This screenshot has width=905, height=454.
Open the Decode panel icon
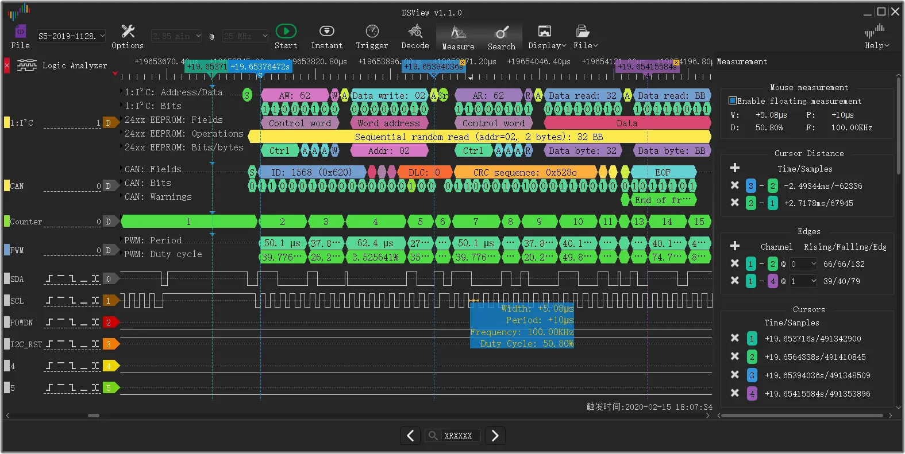click(415, 32)
